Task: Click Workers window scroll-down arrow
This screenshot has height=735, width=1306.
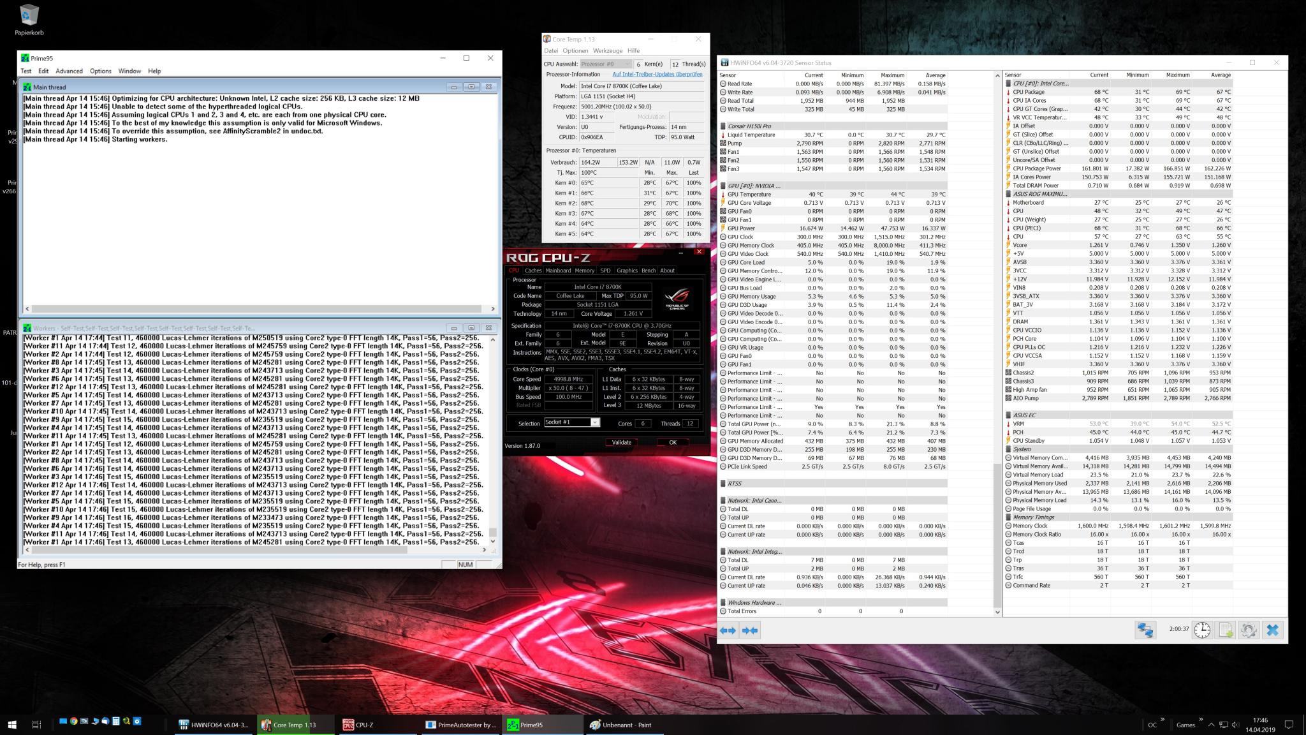Action: [492, 541]
